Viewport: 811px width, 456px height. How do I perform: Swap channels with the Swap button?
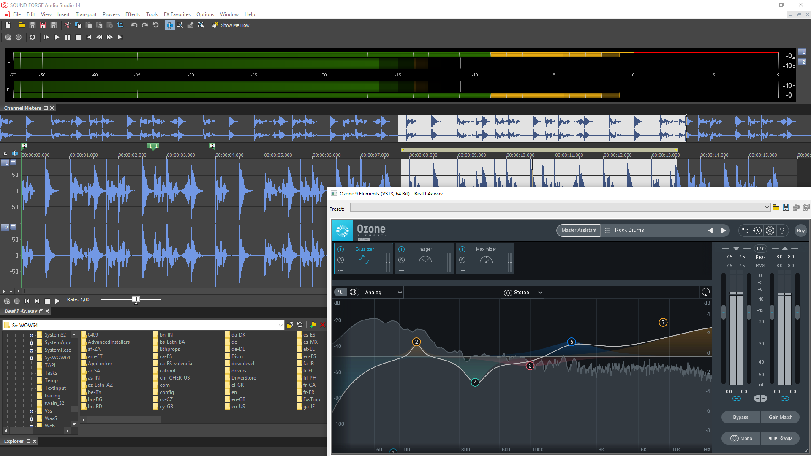coord(780,438)
